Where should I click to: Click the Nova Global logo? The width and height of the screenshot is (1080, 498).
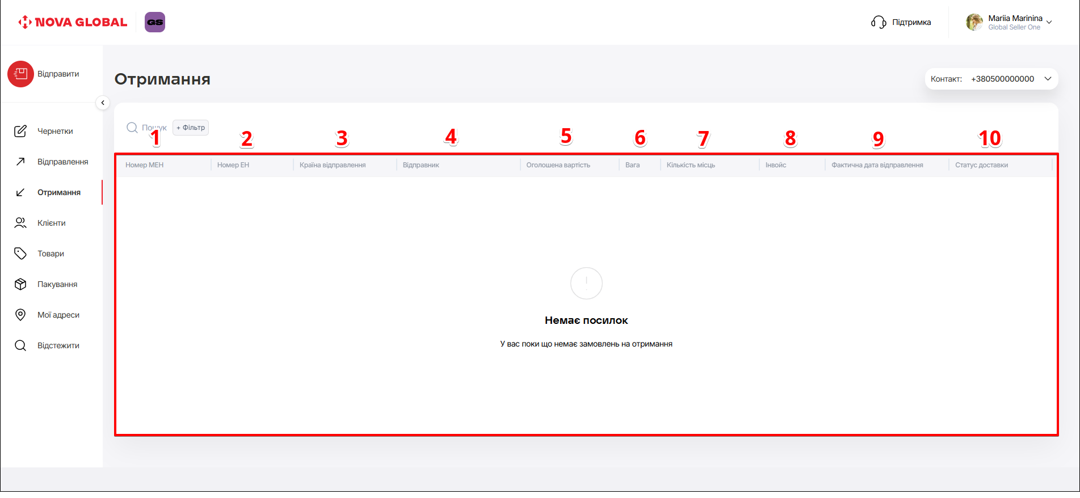point(73,22)
